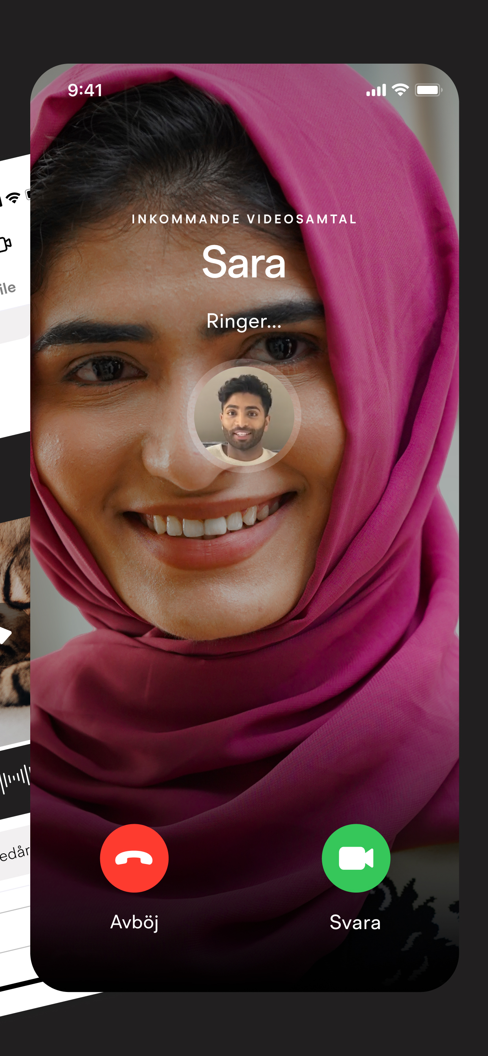
Task: Tap the video camera icon in background screen
Action: 6,244
